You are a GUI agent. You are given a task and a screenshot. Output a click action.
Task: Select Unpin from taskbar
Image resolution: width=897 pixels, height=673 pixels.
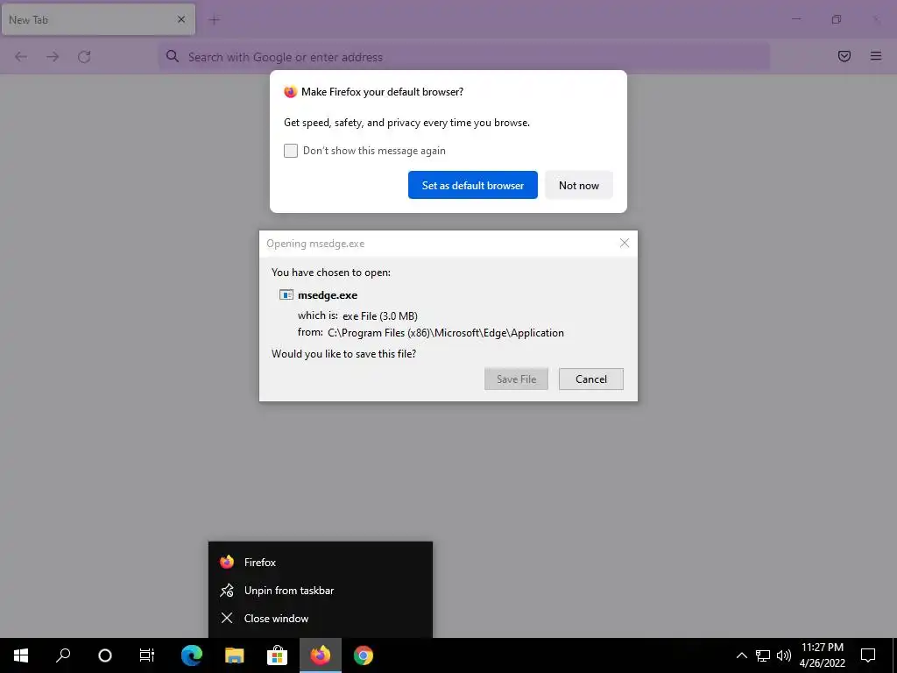coord(321,590)
